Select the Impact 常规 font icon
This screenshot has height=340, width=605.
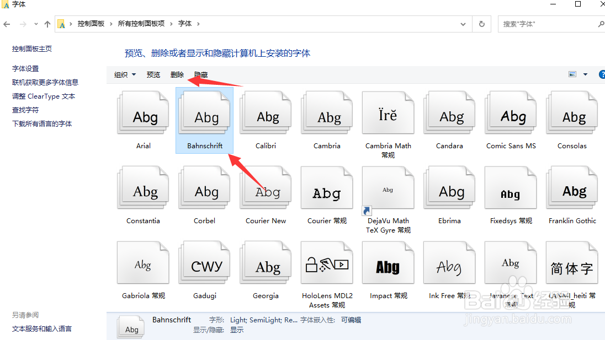pos(388,263)
